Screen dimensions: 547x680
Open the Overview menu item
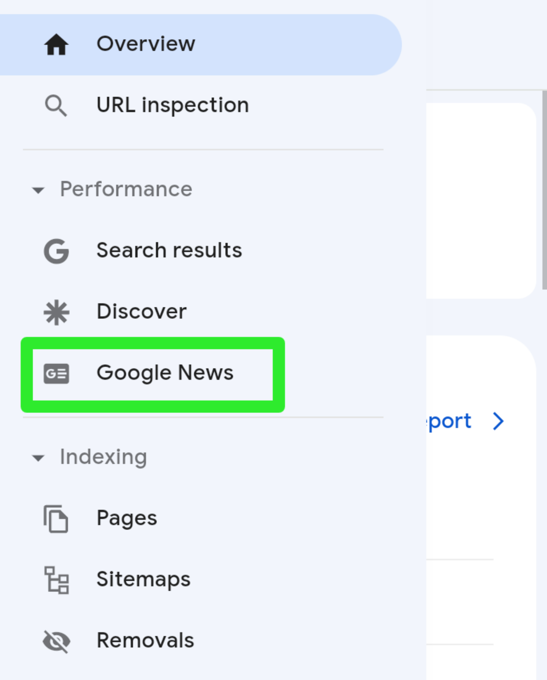coord(146,44)
